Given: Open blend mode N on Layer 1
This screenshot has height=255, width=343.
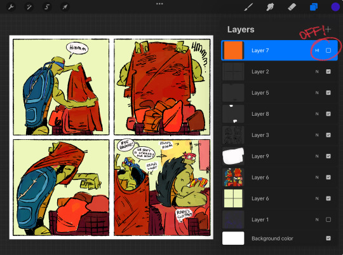Looking at the screenshot, I should 317,219.
